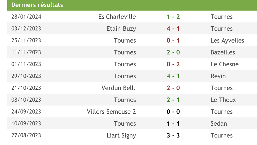Click the Derniers résultats header
The width and height of the screenshot is (257, 145).
(x=37, y=5)
